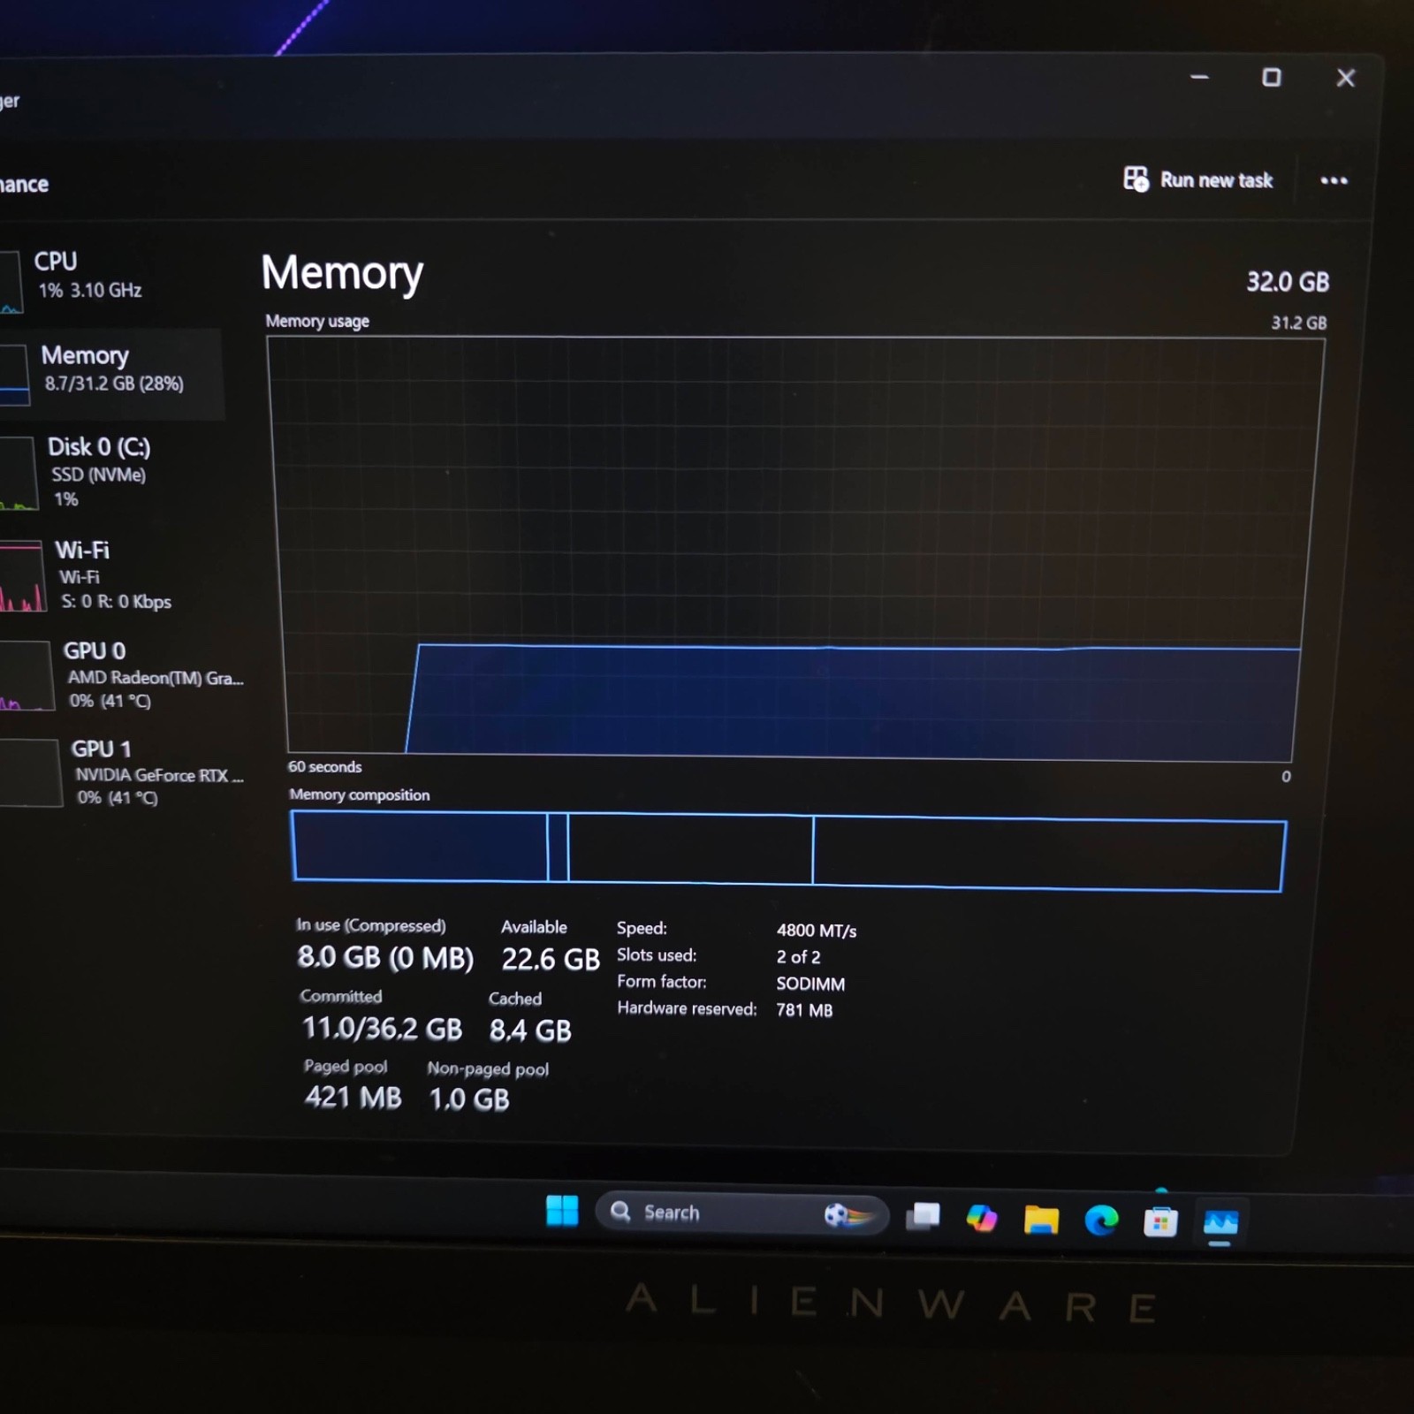Image resolution: width=1414 pixels, height=1414 pixels.
Task: Click the 8.4 GB Cached value
Action: pos(530,1030)
